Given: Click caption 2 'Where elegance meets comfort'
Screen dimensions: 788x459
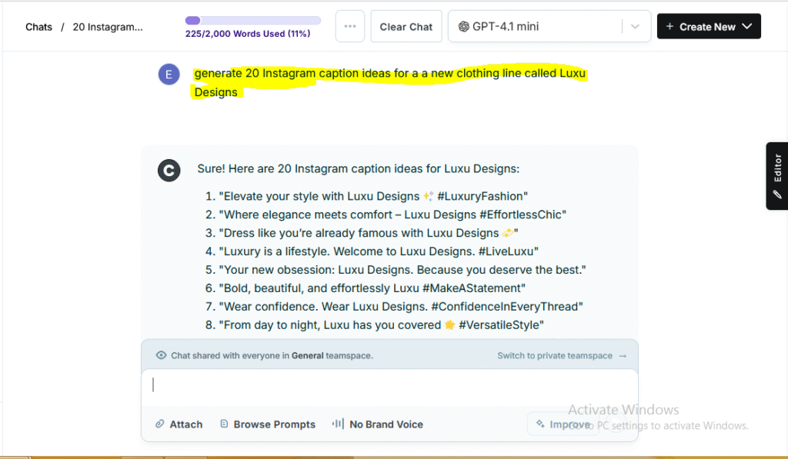Looking at the screenshot, I should [x=392, y=215].
